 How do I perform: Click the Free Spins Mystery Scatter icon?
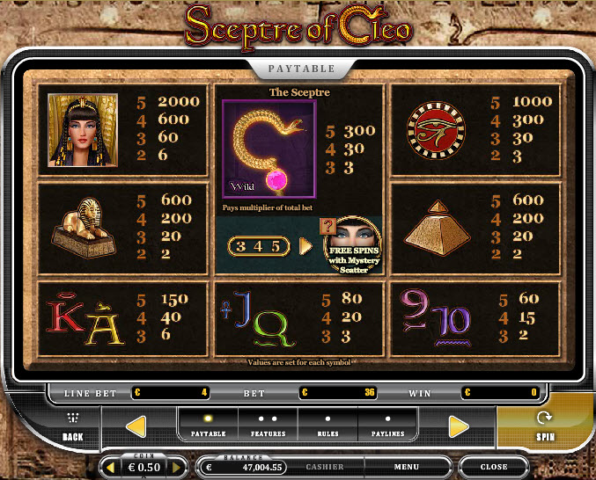[x=351, y=245]
